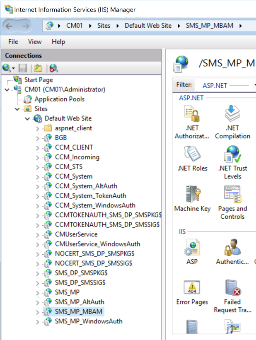Open the View menu
Viewport: 256px width, 340px height.
[35, 41]
